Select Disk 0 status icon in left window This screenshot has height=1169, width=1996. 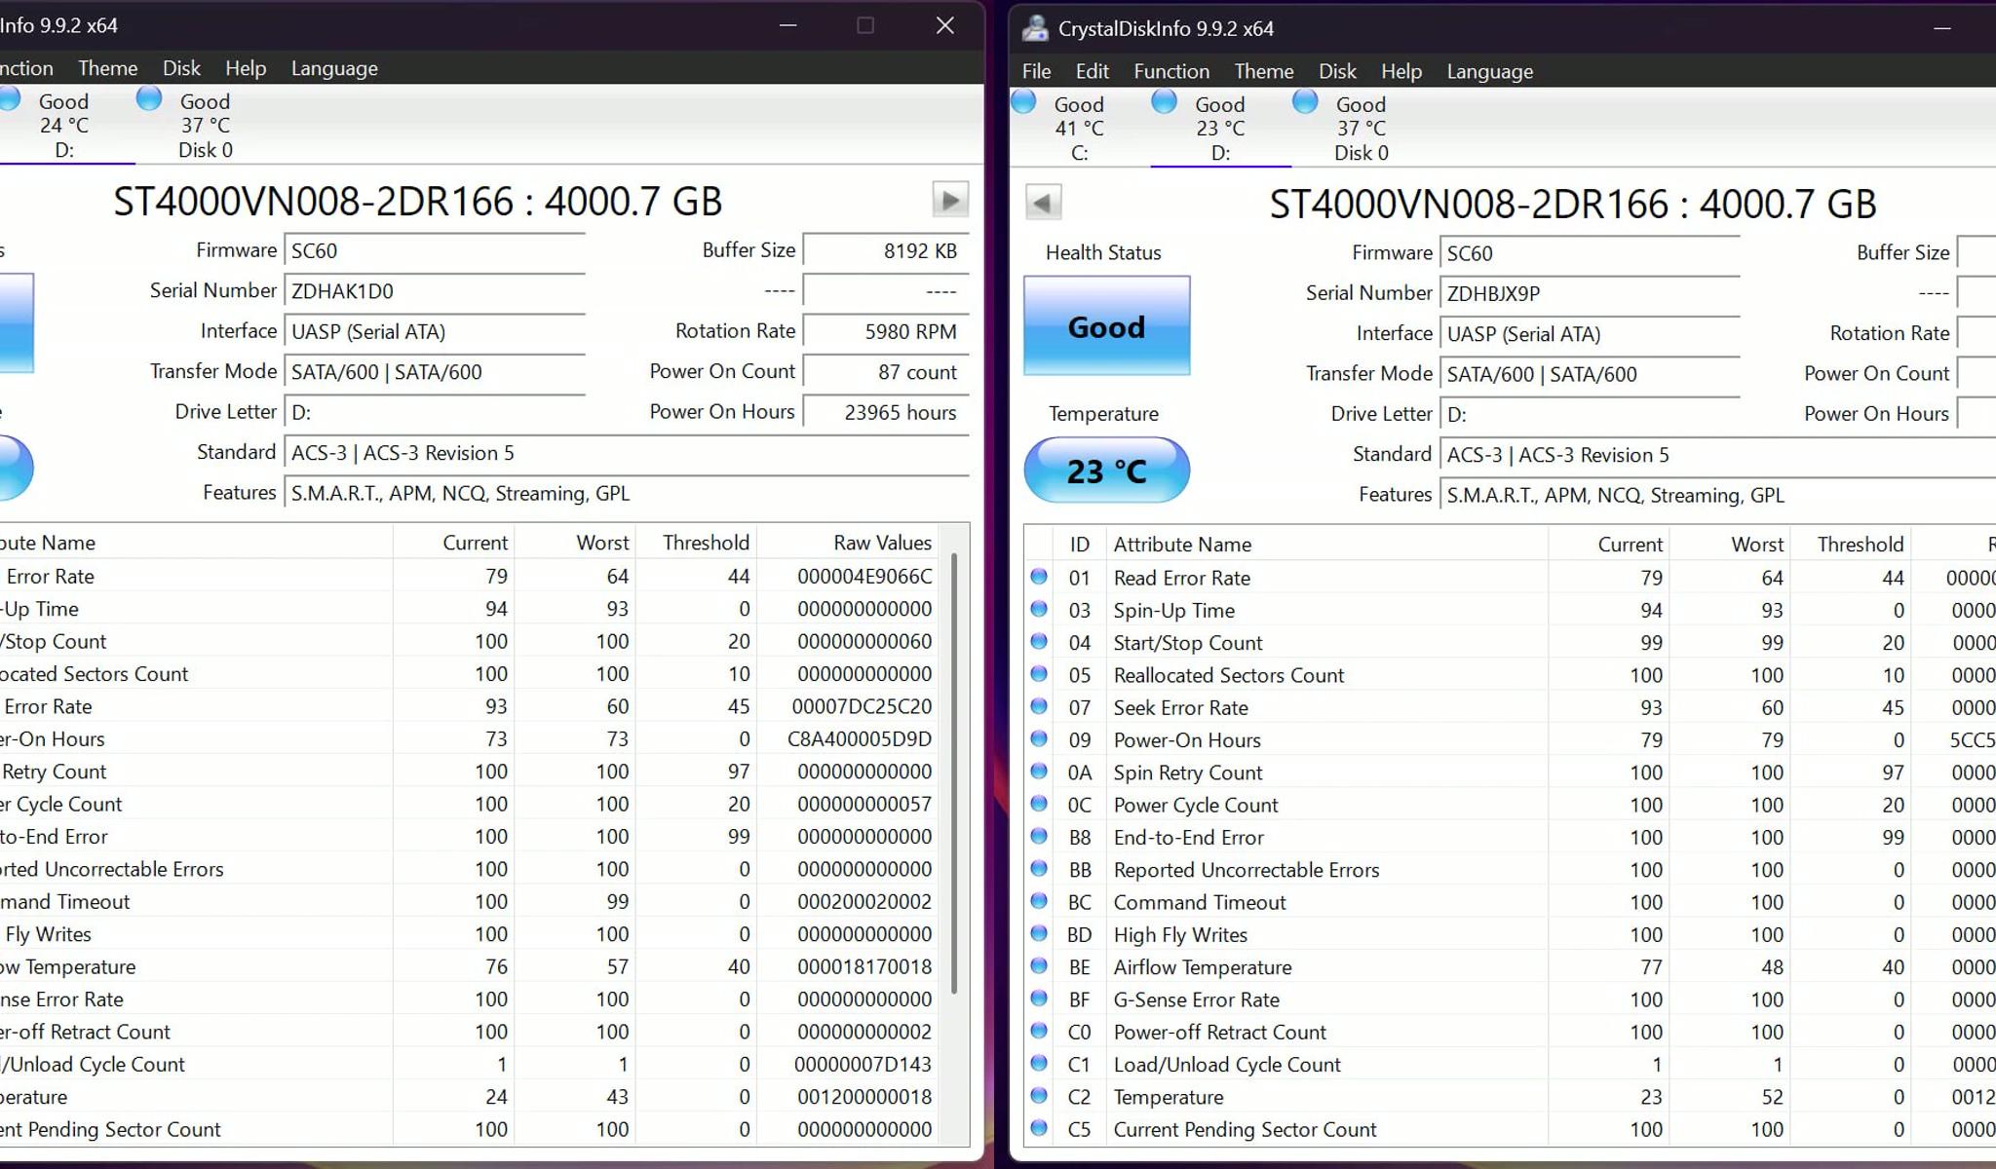149,98
